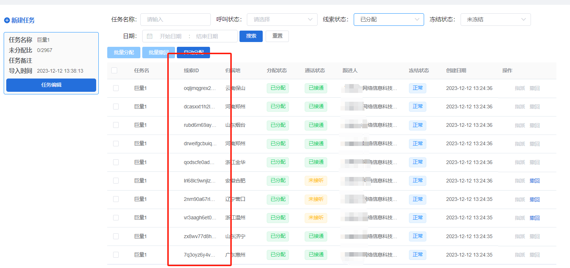Click 撤回 link in the 安徽合肥 row
The height and width of the screenshot is (268, 570).
coord(534,181)
